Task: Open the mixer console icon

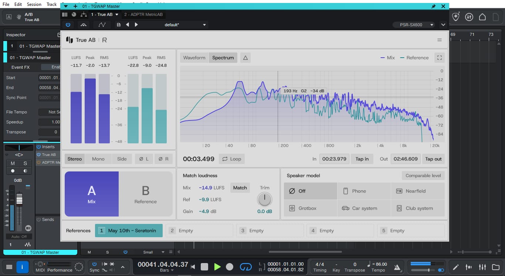Action: (482, 267)
